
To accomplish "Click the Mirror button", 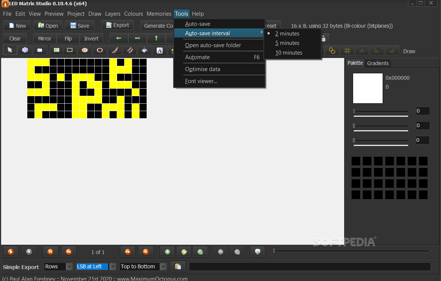I will pyautogui.click(x=45, y=39).
